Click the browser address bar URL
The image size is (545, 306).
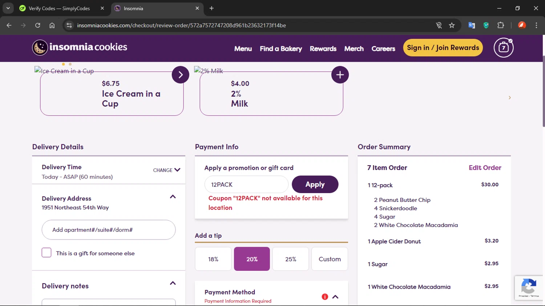[181, 25]
